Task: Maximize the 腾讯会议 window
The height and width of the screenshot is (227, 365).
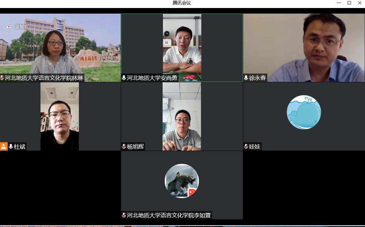Action: pos(349,3)
